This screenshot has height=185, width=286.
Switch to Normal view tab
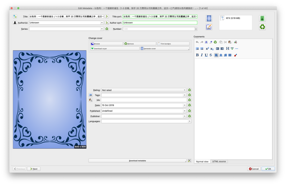click(x=202, y=161)
